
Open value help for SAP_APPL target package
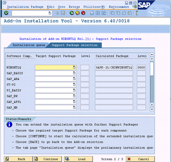pos(74,102)
